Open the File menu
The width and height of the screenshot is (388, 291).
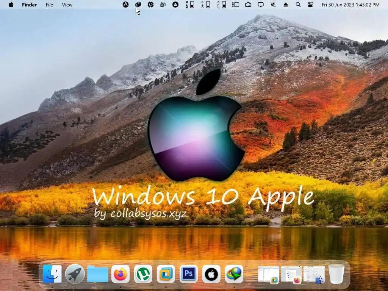click(49, 5)
